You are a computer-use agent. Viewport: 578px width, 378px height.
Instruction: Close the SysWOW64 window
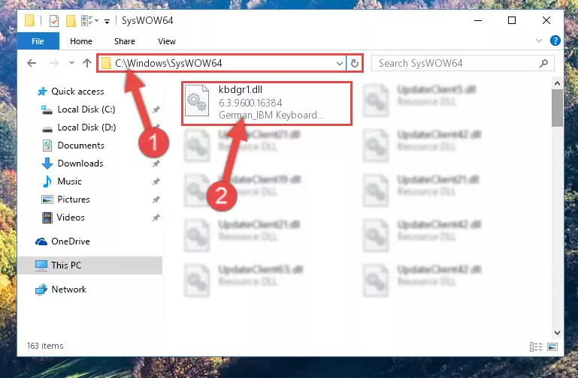(x=546, y=20)
